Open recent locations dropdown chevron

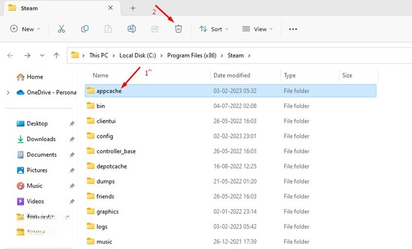42,56
